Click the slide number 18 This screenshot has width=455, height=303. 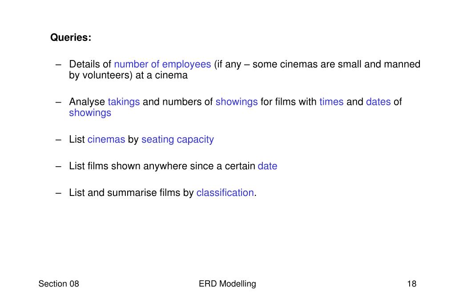[x=412, y=283]
